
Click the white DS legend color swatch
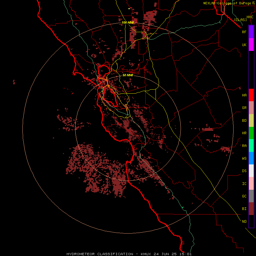[251, 171]
